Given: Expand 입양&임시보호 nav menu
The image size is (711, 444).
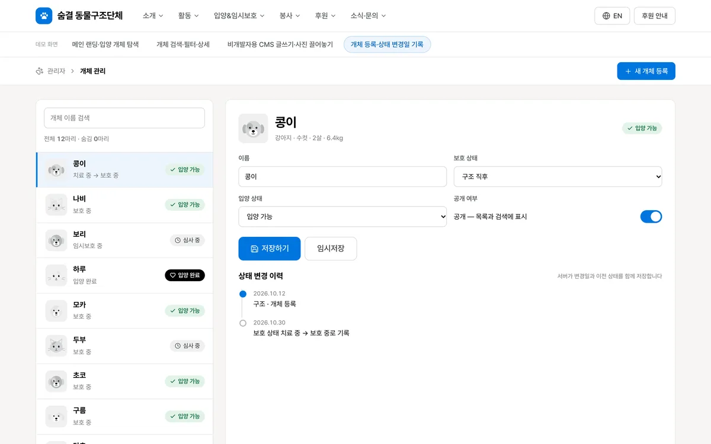Looking at the screenshot, I should pos(239,16).
